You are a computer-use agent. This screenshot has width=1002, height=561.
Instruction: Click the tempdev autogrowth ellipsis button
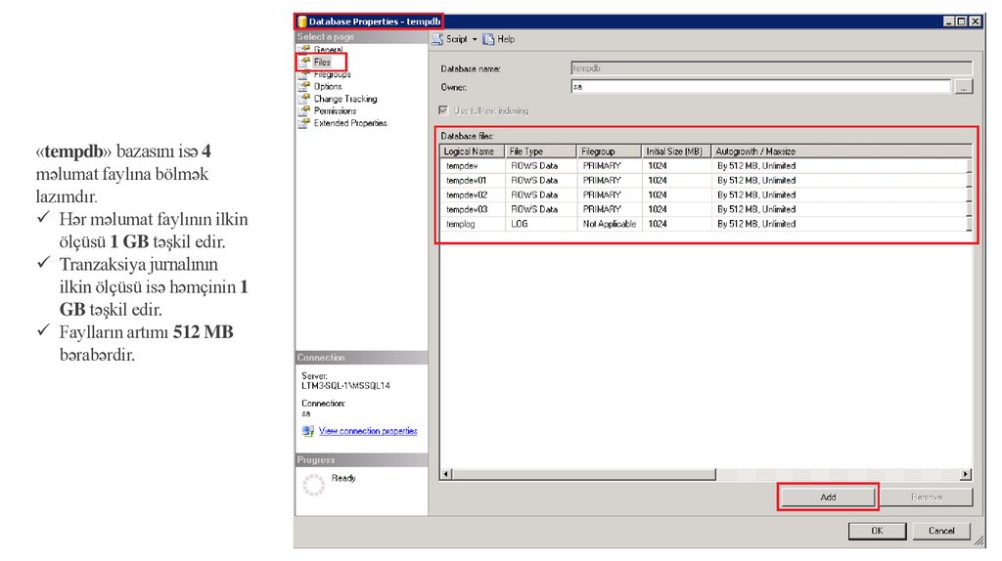pos(969,166)
